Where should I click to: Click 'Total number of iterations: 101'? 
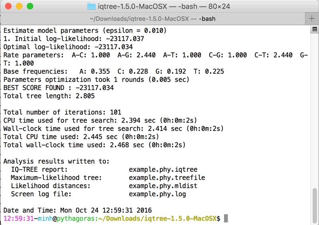click(62, 112)
